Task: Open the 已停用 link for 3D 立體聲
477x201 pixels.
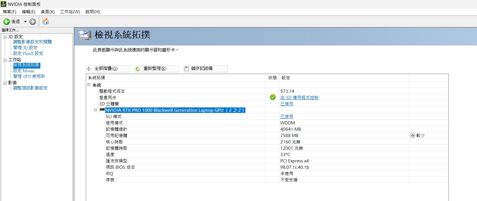Action: coord(287,104)
